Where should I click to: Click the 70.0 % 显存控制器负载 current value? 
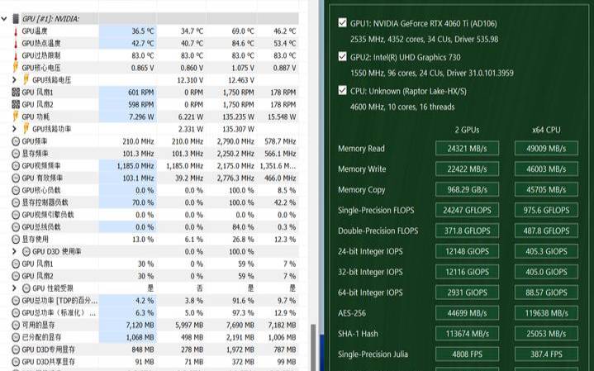point(143,202)
